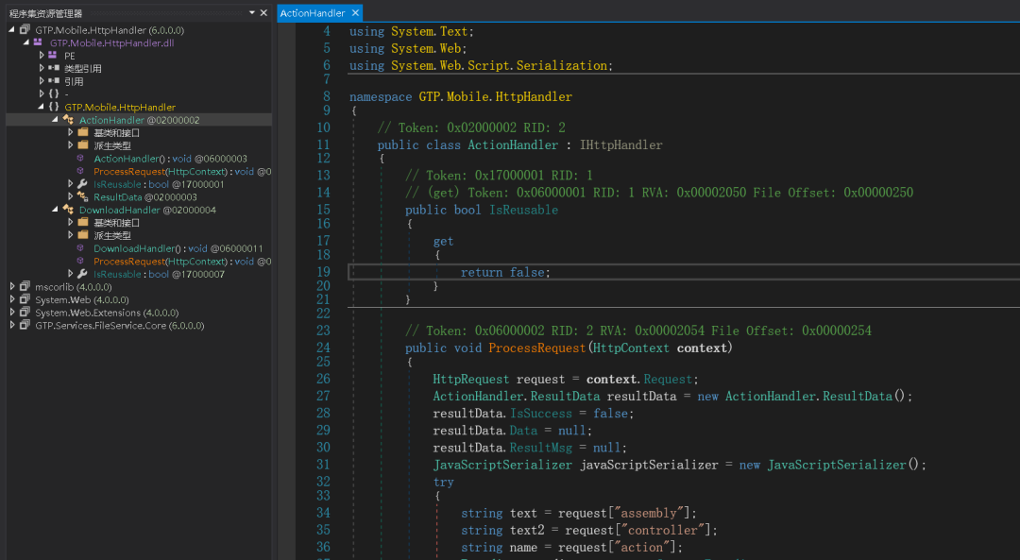The image size is (1020, 560).
Task: Expand the System.Web.Extensions (4.0.0.0) assembly
Action: 11,313
